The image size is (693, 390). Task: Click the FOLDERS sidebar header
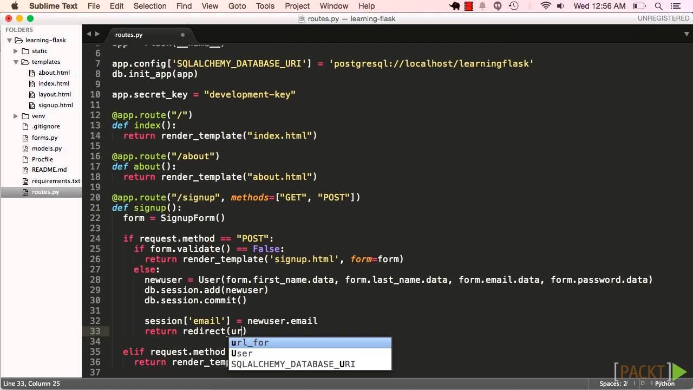coord(19,30)
